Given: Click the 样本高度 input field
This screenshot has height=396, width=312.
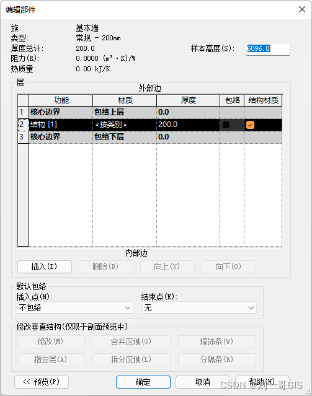Looking at the screenshot, I should 268,49.
